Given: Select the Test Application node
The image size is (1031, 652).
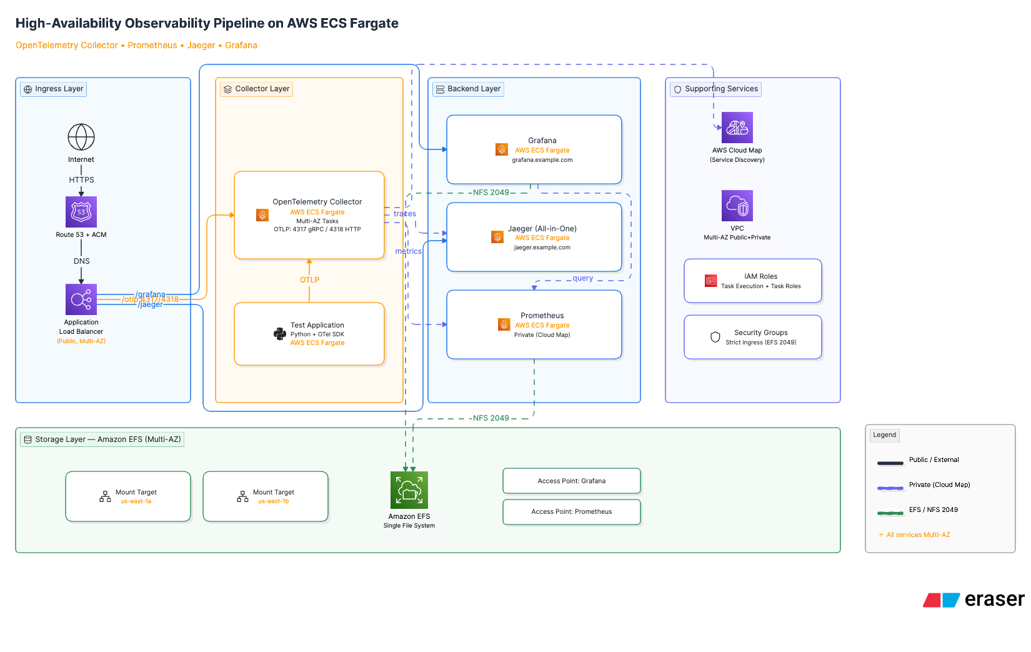Looking at the screenshot, I should click(x=309, y=334).
